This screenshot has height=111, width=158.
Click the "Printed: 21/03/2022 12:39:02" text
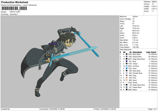(x=105, y=109)
